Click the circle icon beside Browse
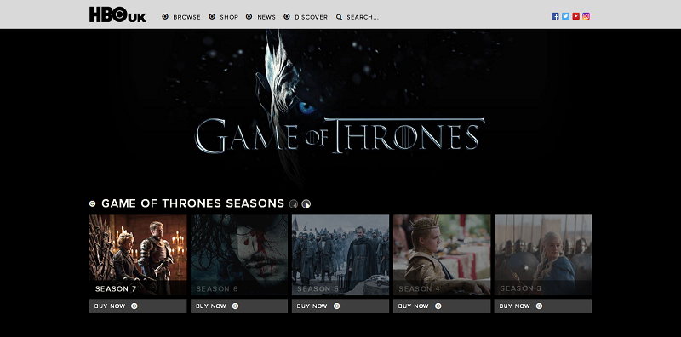The height and width of the screenshot is (337, 681). tap(165, 17)
